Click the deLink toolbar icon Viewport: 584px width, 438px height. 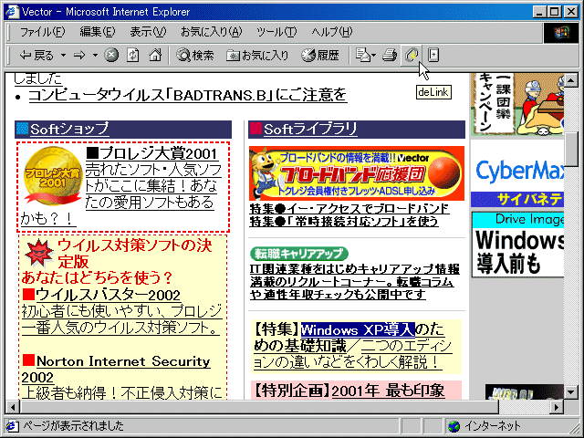coord(412,56)
